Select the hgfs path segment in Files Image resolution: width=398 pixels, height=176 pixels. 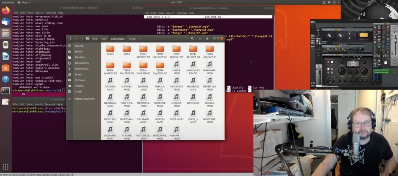(104, 38)
